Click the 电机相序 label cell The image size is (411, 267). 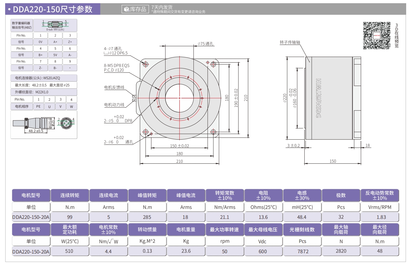click(22, 107)
